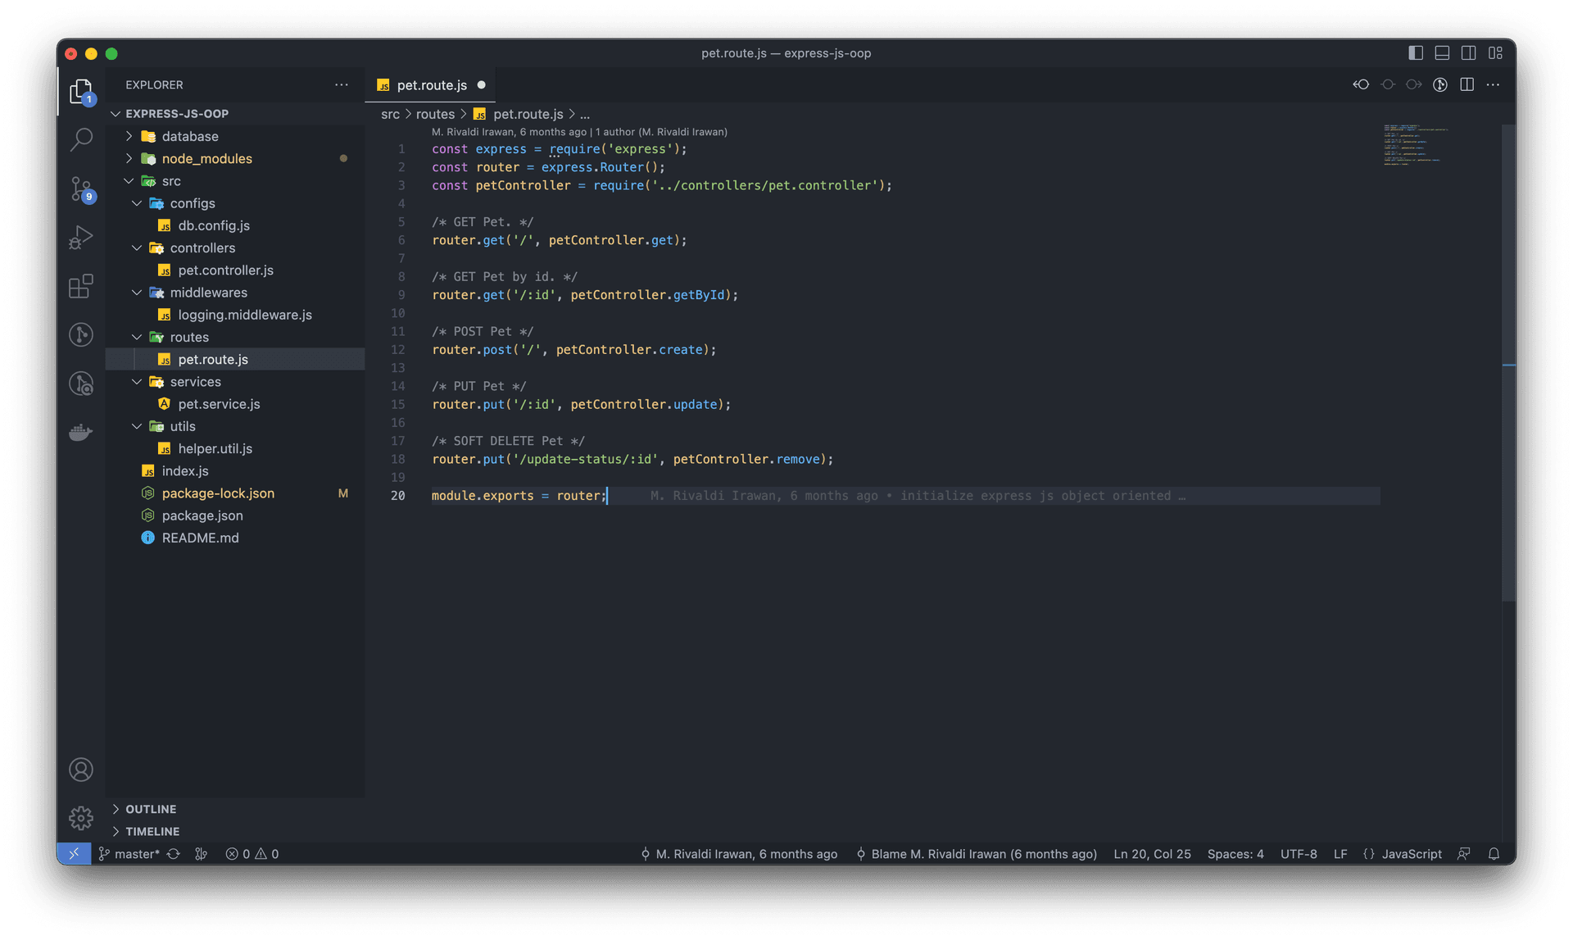Change encoding via UTF-8 indicator
1573x940 pixels.
point(1299,854)
